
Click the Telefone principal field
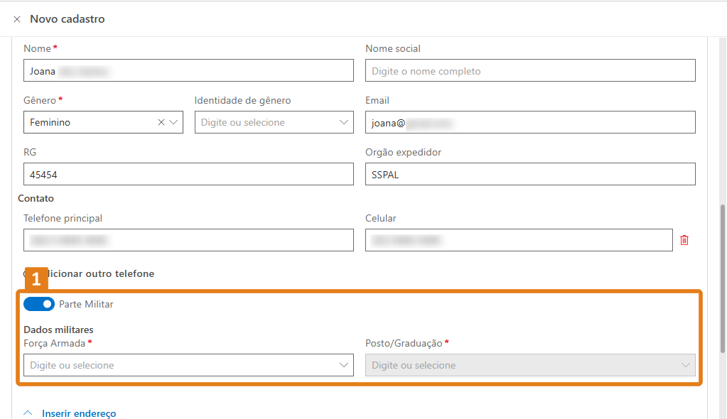coord(188,240)
